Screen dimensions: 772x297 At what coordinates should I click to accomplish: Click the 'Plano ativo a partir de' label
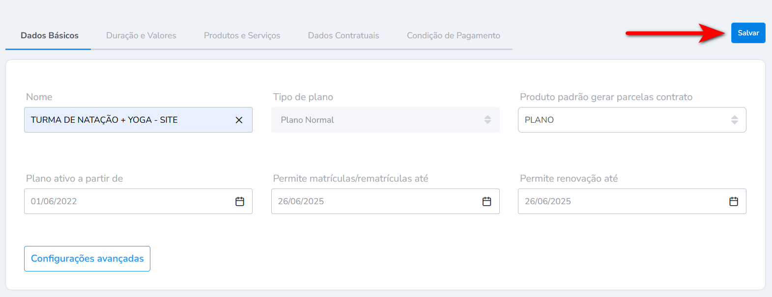pos(74,178)
